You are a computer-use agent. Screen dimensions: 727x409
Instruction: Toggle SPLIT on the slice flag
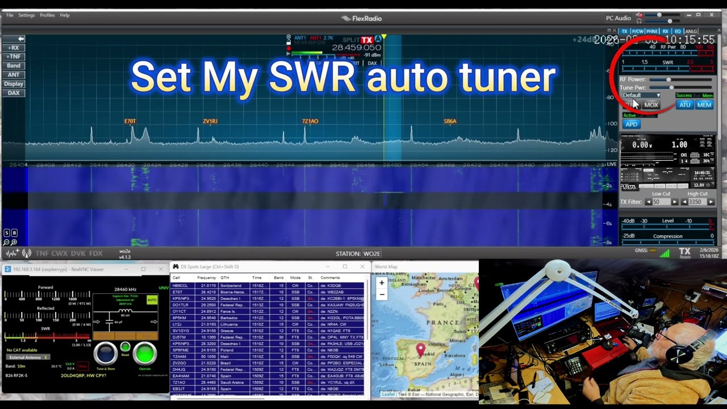click(351, 40)
